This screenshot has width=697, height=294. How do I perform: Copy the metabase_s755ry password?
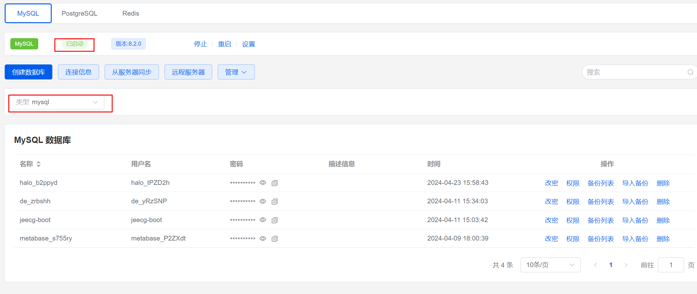point(275,239)
